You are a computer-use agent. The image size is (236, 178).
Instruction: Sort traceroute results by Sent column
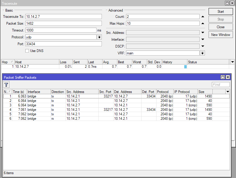[80, 62]
